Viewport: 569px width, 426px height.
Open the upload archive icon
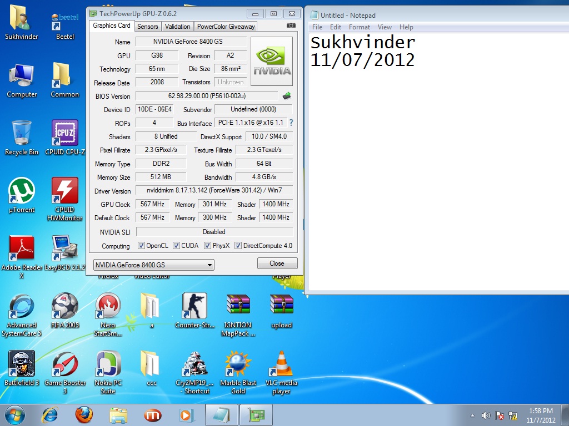281,311
